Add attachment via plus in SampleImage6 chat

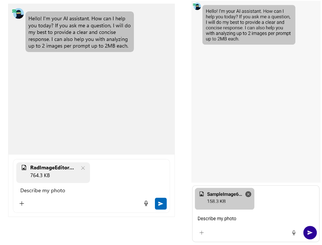pos(201,232)
